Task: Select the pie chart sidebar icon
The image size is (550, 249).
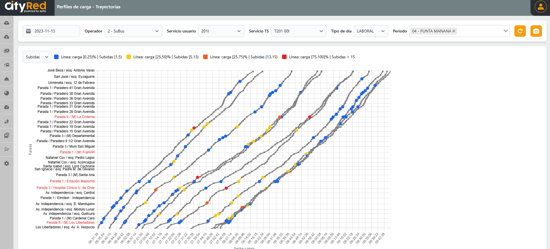Action: pyautogui.click(x=7, y=93)
